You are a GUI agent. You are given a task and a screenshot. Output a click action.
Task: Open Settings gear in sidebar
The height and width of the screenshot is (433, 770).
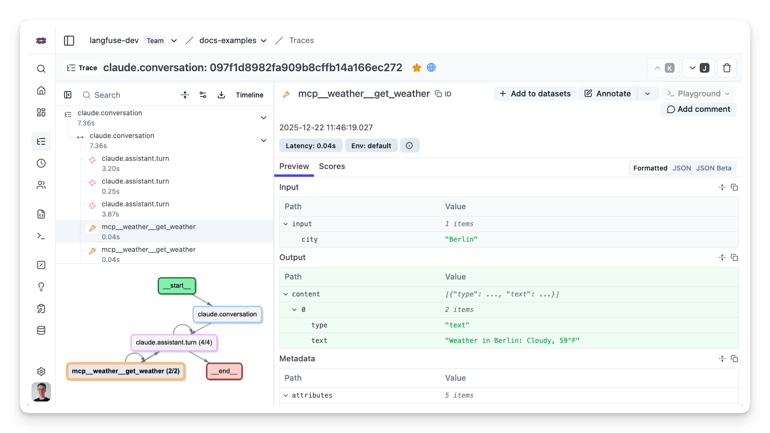click(x=41, y=371)
